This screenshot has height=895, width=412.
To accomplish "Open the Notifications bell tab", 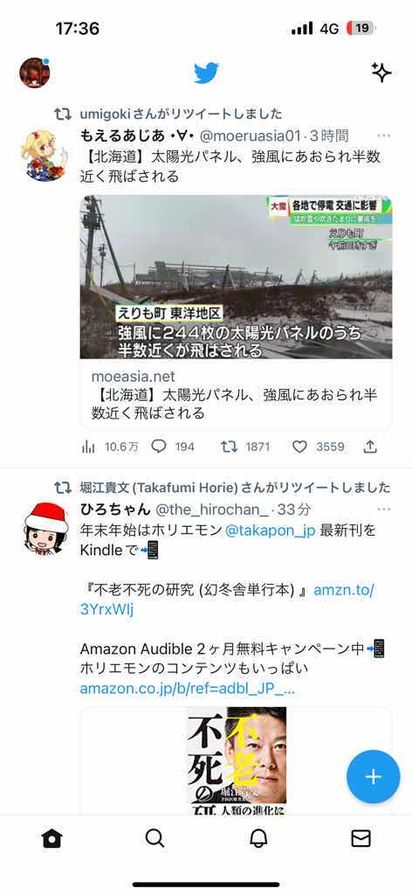I will click(258, 838).
